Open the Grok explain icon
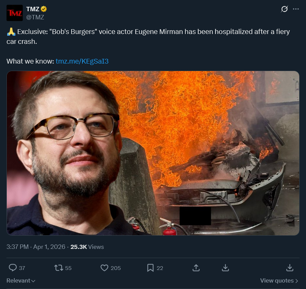Screen dimensions: 306x289 [x=284, y=9]
